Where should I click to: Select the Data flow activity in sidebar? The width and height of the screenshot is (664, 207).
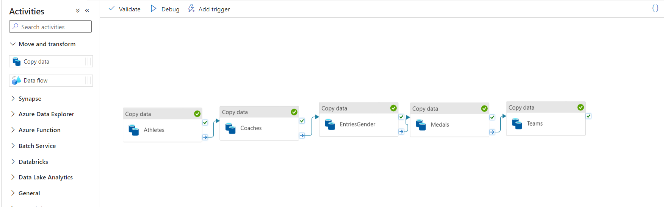pyautogui.click(x=51, y=80)
